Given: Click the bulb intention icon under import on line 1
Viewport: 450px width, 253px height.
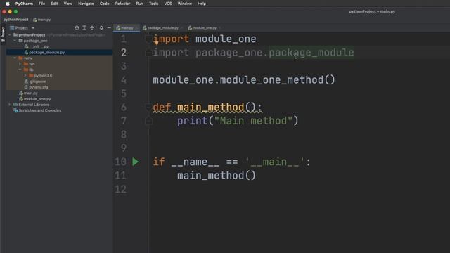Looking at the screenshot, I should click(x=156, y=43).
